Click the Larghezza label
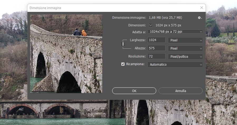This screenshot has height=125, width=237. (137, 40)
